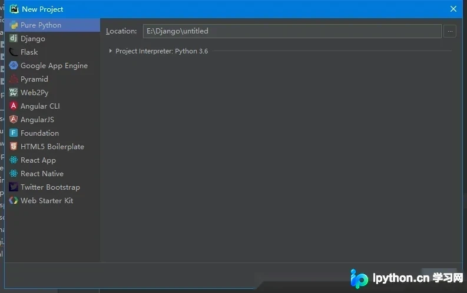Pick Web Starter Kit project type
Screen dimensions: 467x293
click(47, 201)
